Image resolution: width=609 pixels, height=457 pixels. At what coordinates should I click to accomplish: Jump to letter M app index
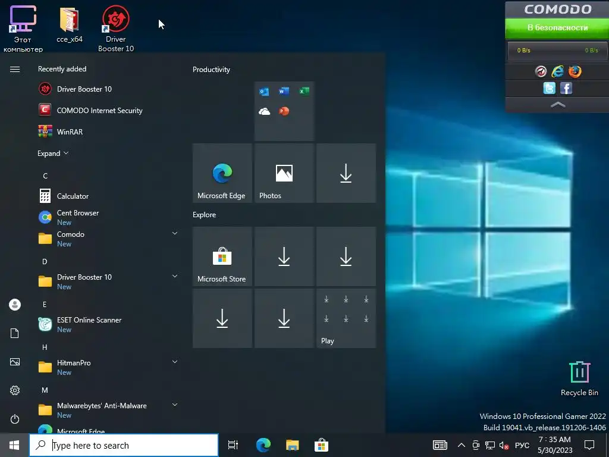[45, 390]
